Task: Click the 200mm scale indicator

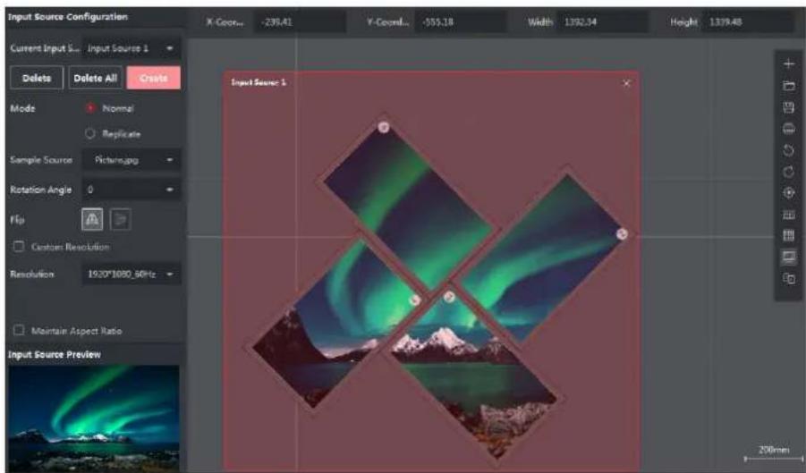Action: [774, 453]
